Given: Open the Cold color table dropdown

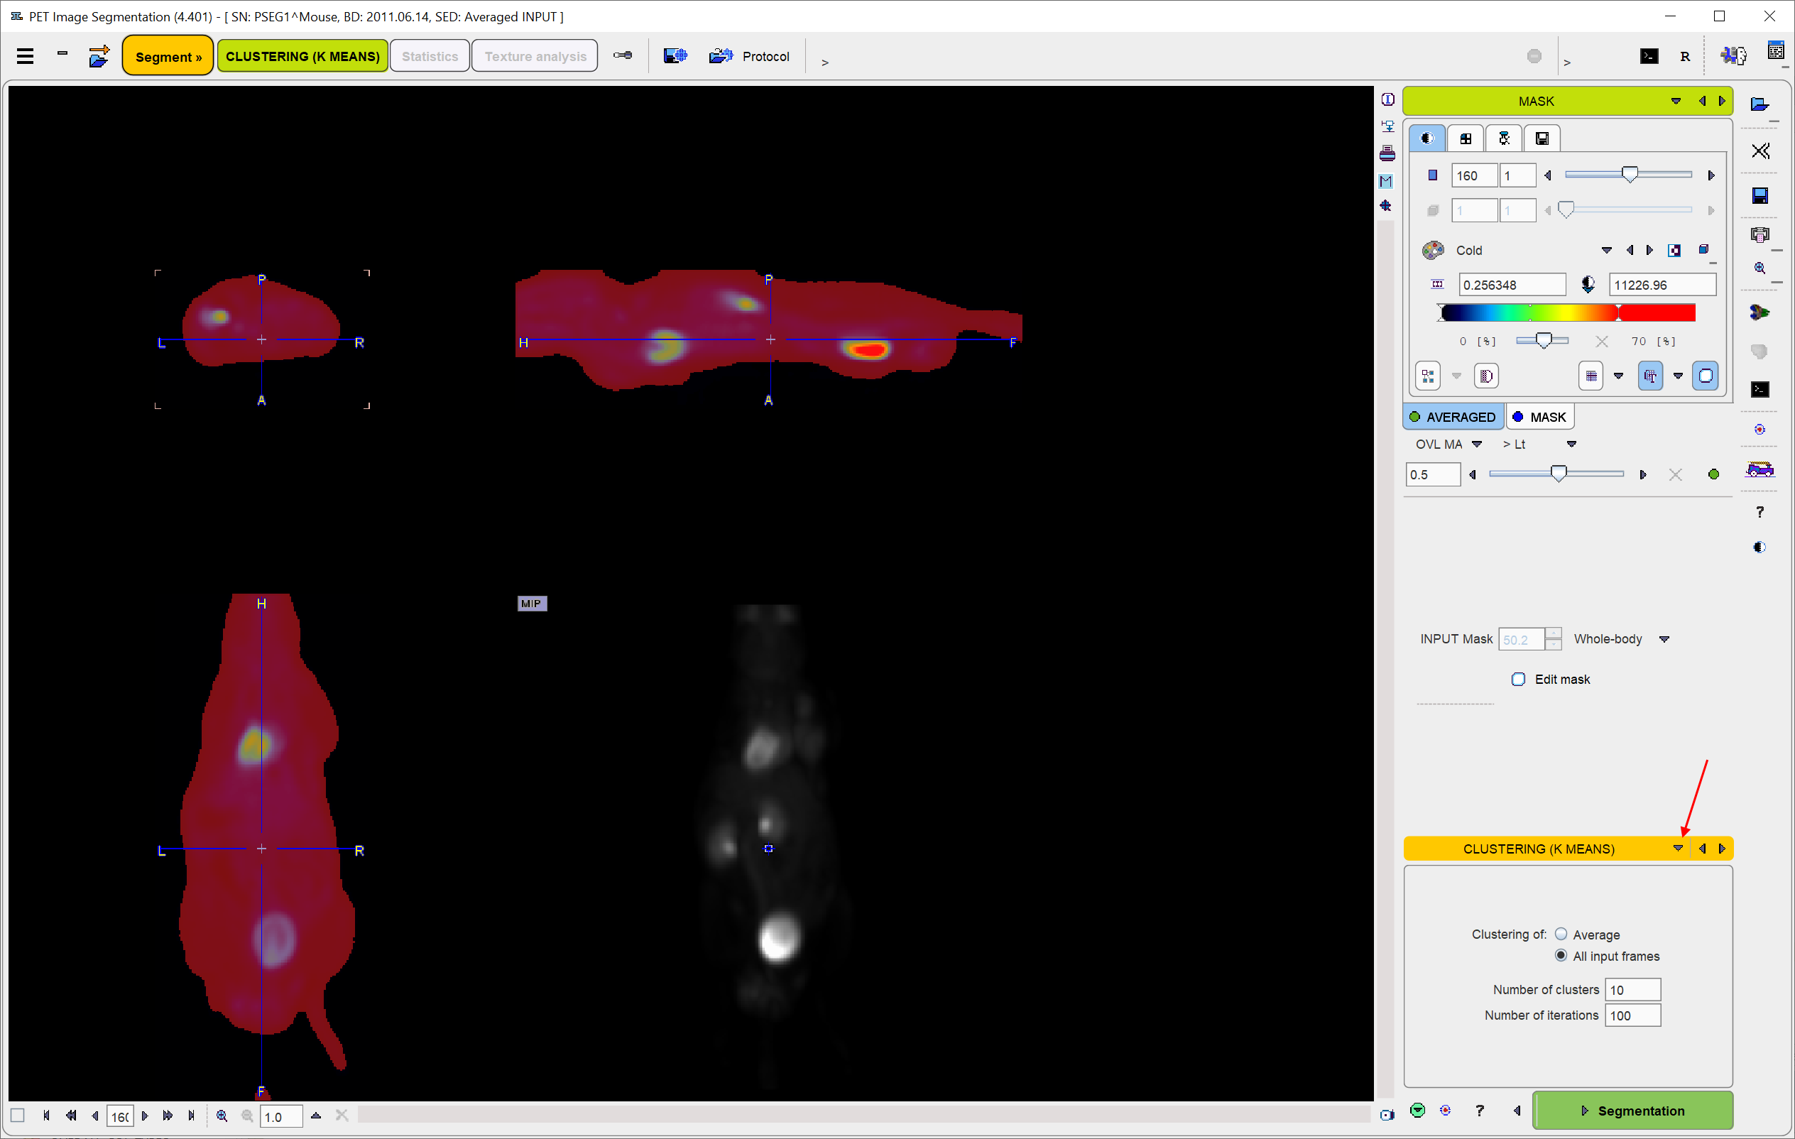Looking at the screenshot, I should coord(1606,251).
